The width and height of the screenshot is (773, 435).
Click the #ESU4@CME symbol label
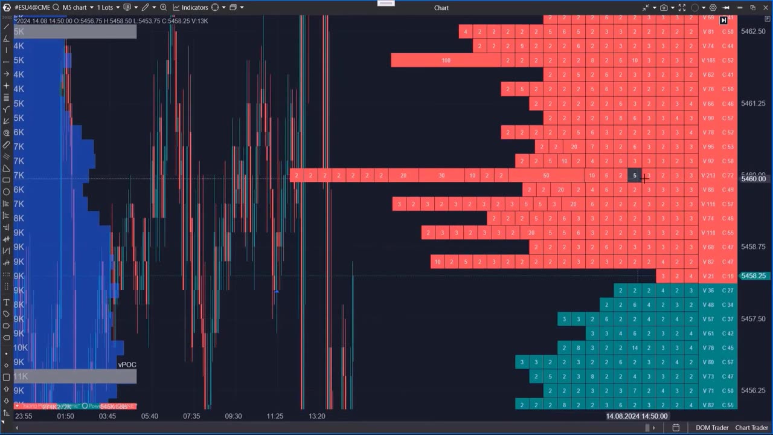(33, 7)
